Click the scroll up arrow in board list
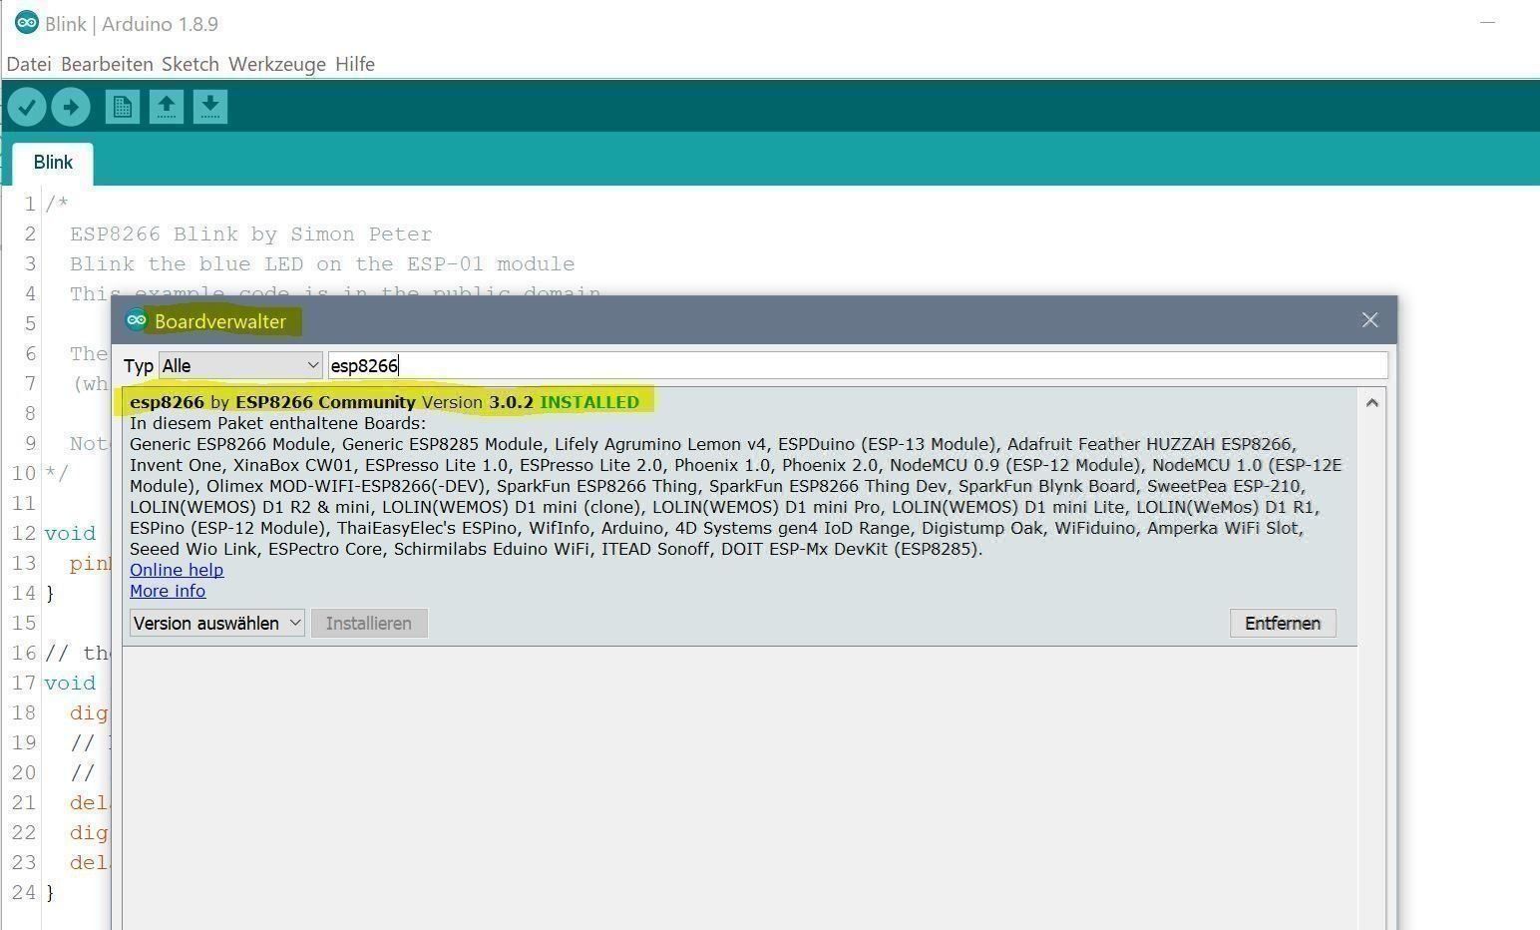The width and height of the screenshot is (1540, 930). click(1371, 403)
